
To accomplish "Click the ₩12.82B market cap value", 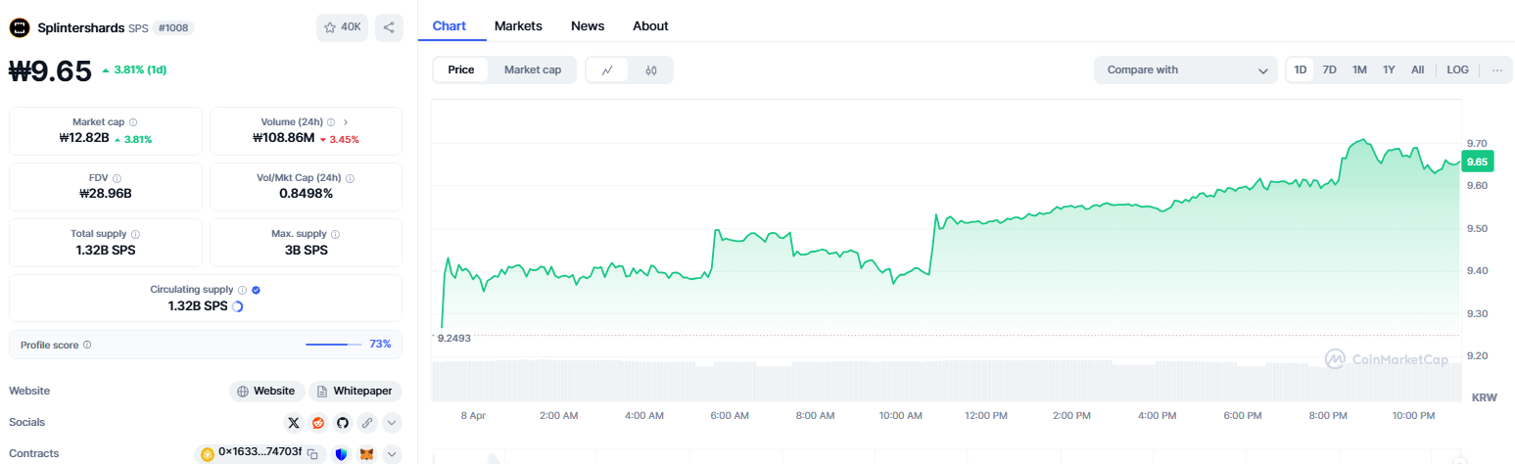I will point(83,138).
